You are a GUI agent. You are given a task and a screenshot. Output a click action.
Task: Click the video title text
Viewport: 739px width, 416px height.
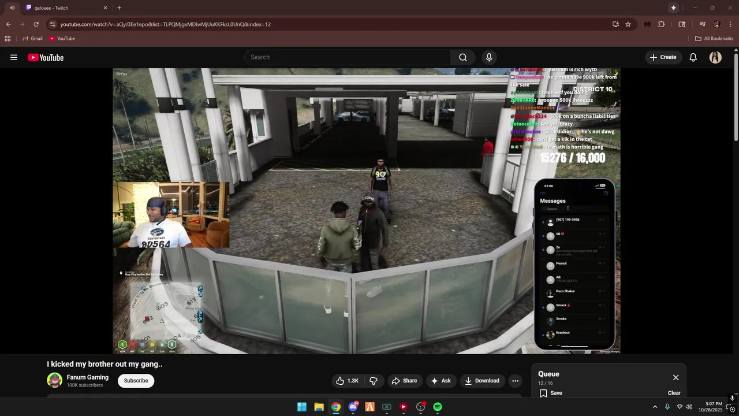pyautogui.click(x=104, y=364)
